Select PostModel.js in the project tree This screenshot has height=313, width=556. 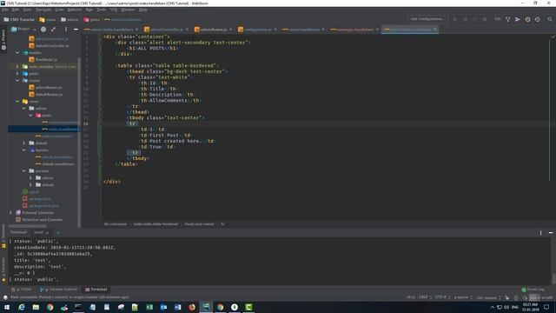43,60
